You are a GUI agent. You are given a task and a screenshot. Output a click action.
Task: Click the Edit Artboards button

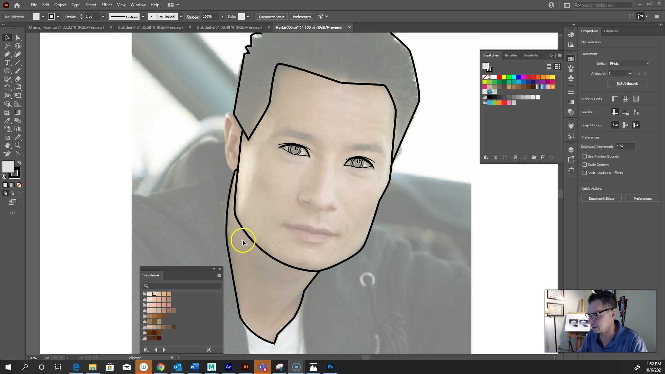point(627,83)
